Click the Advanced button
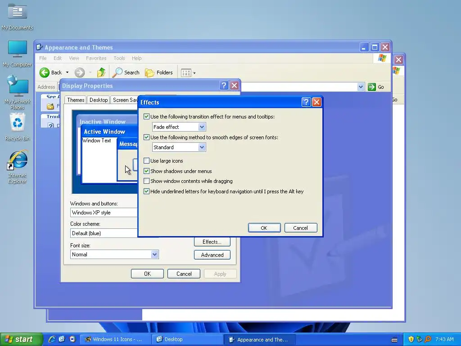Screen dimensions: 461x346 click(x=212, y=255)
